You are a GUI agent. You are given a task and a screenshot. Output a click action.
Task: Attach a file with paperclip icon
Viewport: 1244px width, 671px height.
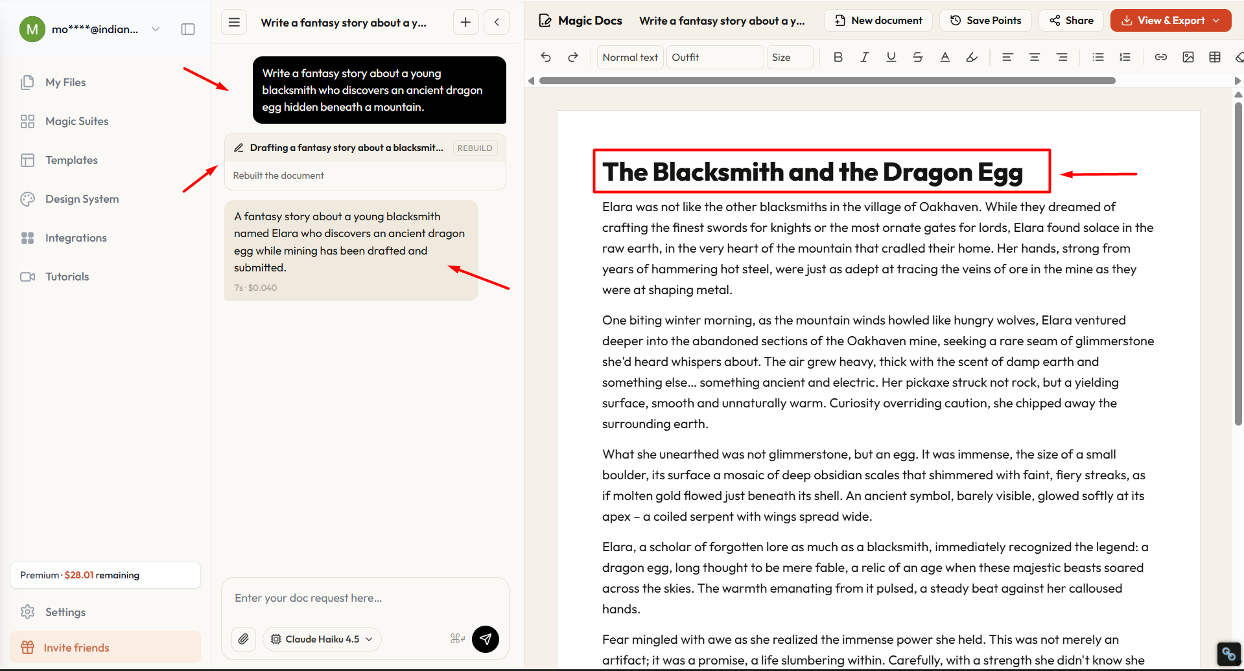[243, 639]
